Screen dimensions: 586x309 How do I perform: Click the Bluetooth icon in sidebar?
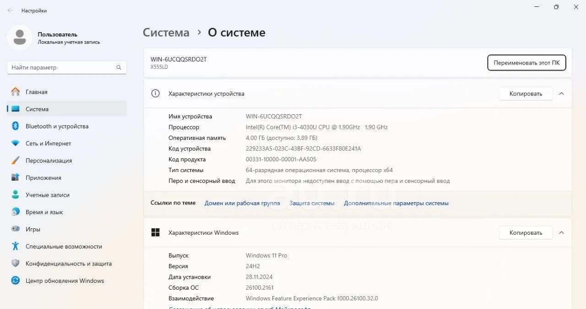[x=15, y=126]
